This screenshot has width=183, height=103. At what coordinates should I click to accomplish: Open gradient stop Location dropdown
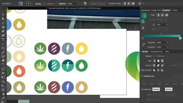pos(168,47)
